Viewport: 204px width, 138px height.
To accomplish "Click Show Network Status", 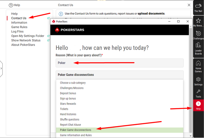I will tap(26, 40).
